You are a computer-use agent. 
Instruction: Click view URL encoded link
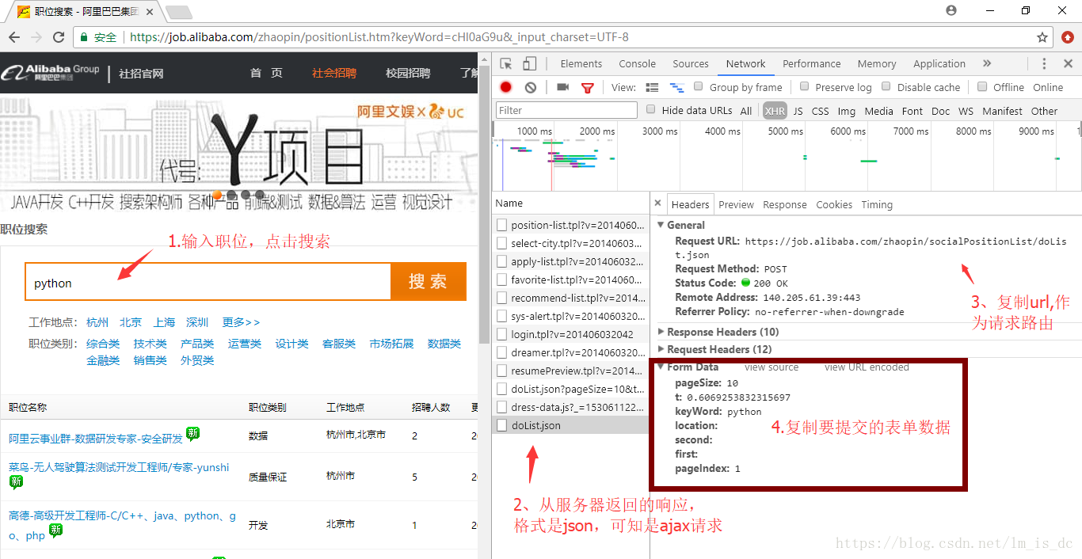click(x=867, y=367)
